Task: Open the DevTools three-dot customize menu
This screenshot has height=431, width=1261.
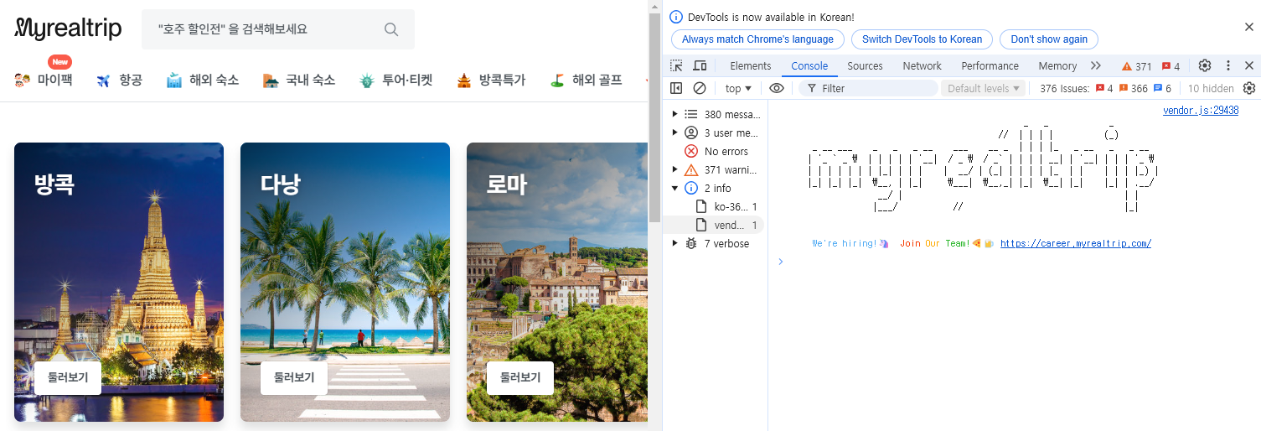Action: point(1228,65)
